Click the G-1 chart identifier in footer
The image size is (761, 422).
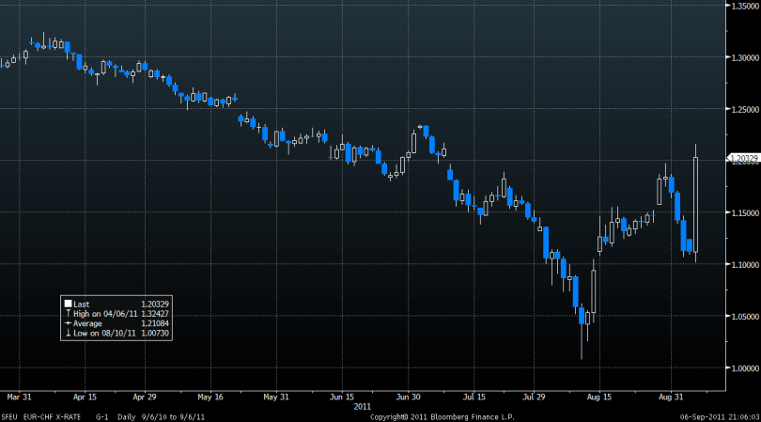pos(101,416)
